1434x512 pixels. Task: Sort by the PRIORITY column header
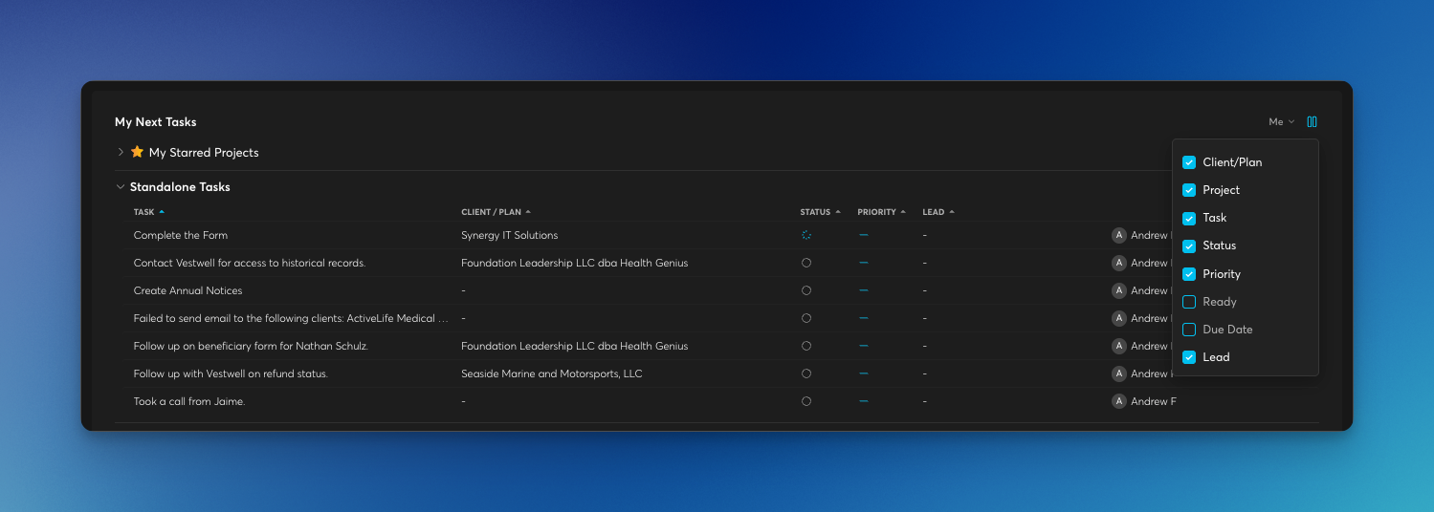click(881, 212)
